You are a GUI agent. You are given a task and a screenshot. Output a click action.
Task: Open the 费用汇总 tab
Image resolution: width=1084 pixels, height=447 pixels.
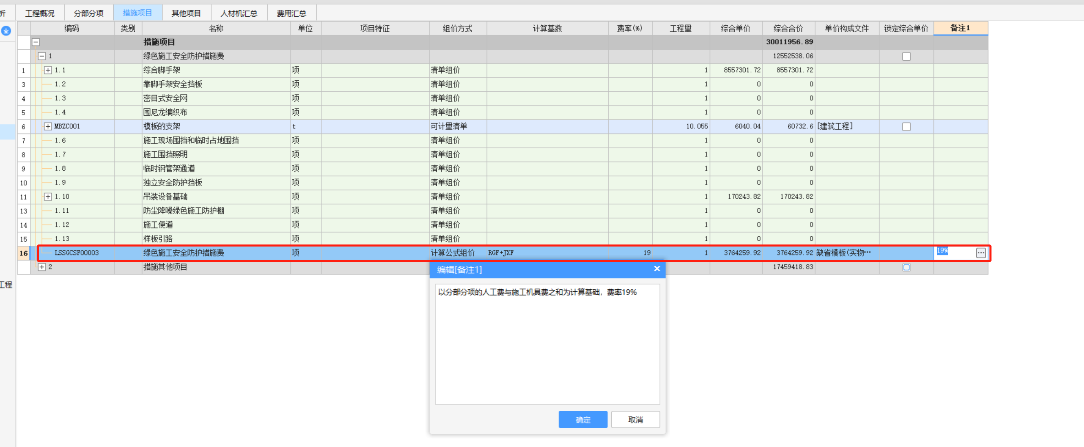(292, 13)
